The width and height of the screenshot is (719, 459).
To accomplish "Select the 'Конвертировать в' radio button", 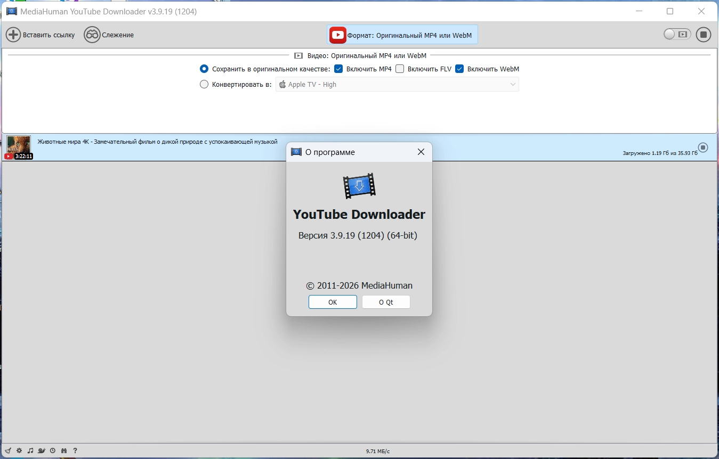I will click(204, 84).
